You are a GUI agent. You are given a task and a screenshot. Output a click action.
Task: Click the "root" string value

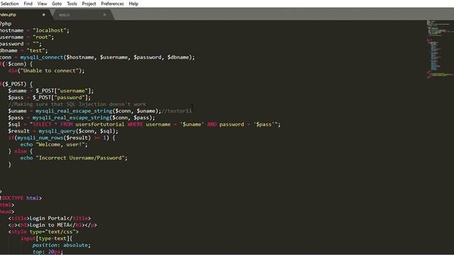tap(42, 37)
